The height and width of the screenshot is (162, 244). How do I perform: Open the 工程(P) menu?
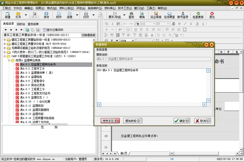coord(6,8)
